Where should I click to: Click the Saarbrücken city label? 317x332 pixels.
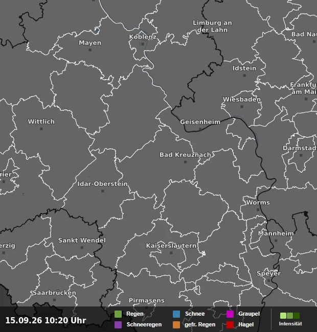[55, 293]
